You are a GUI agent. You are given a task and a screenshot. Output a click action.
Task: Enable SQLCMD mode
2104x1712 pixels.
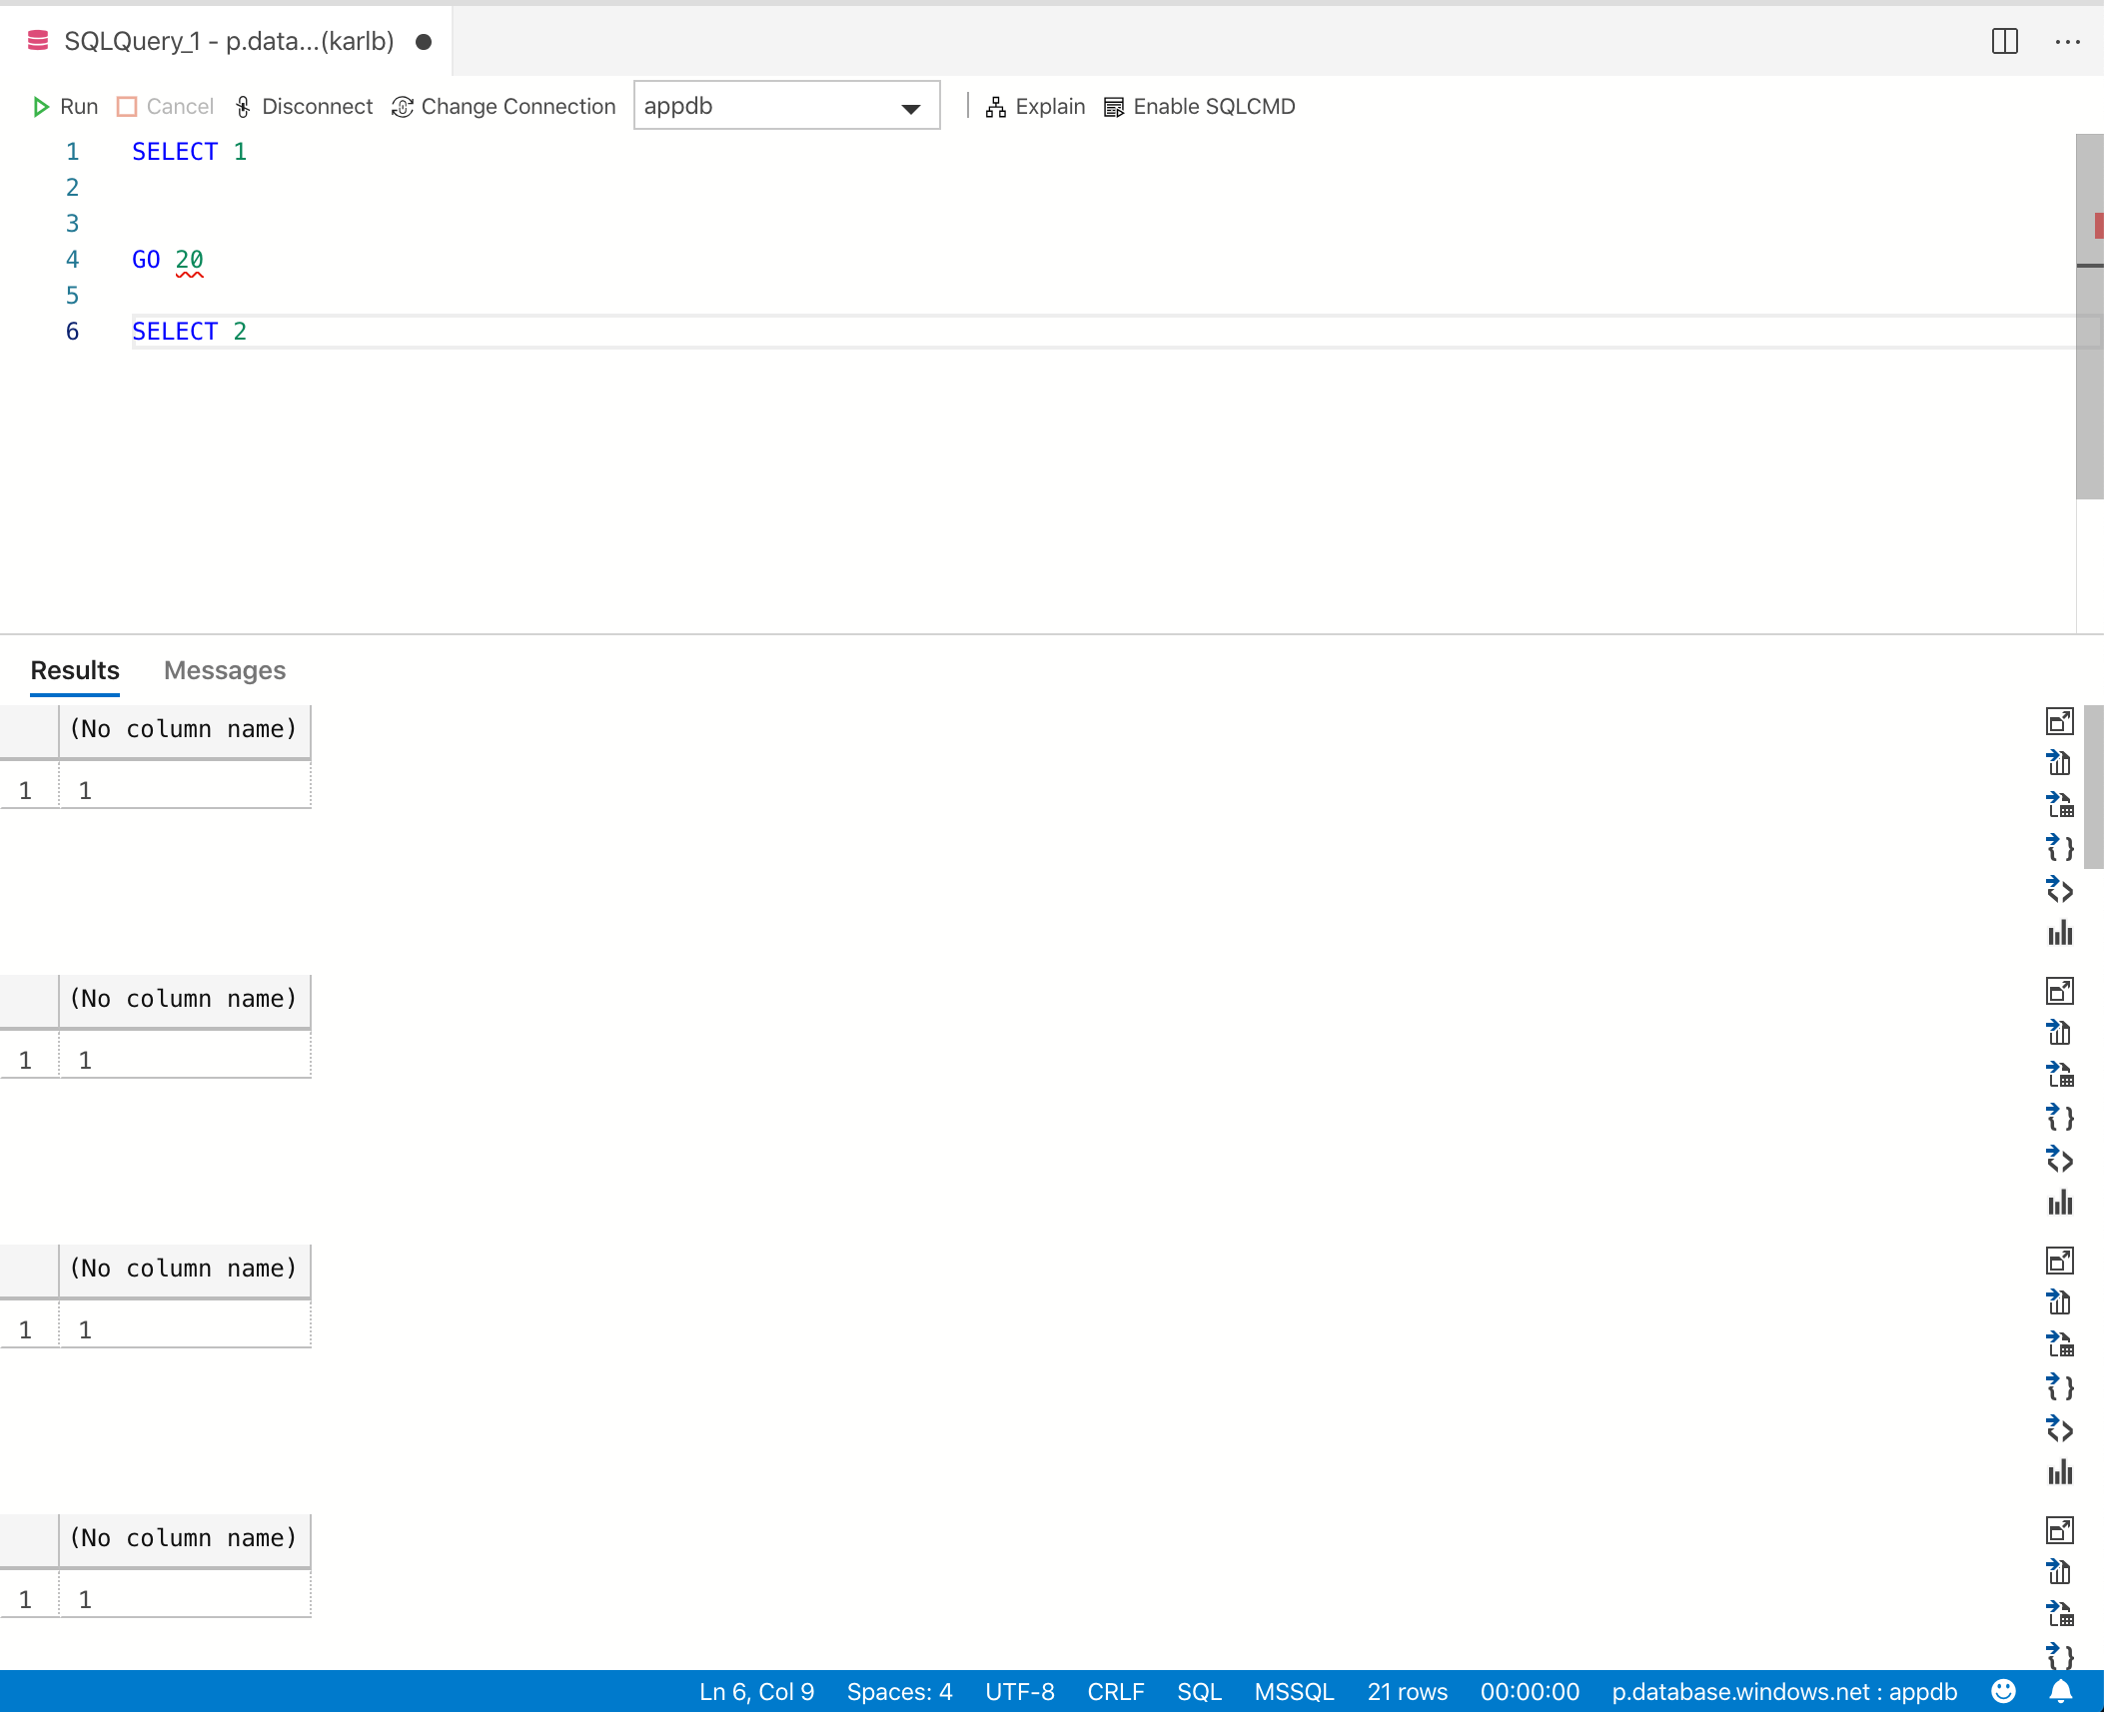click(1198, 106)
